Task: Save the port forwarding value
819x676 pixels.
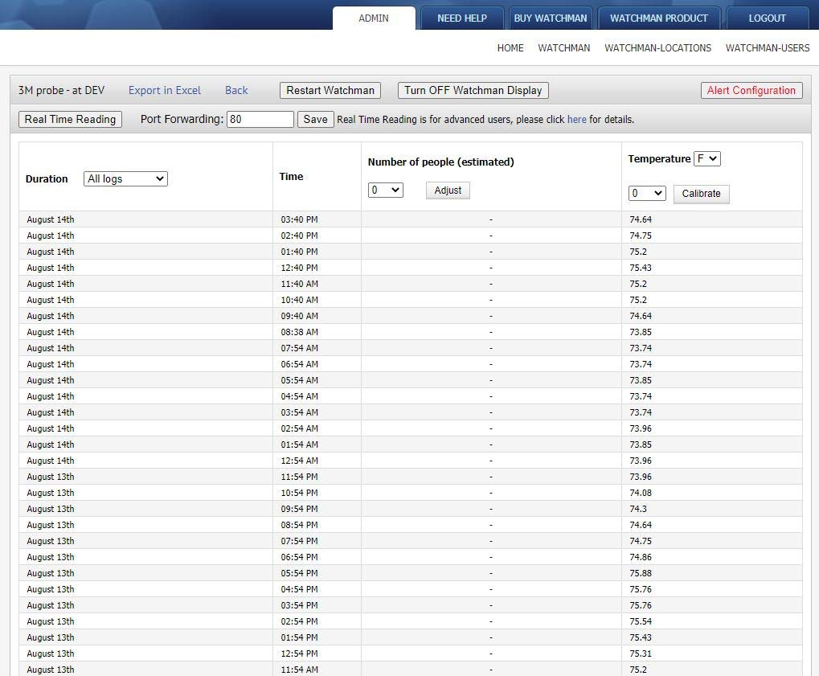Action: (315, 120)
